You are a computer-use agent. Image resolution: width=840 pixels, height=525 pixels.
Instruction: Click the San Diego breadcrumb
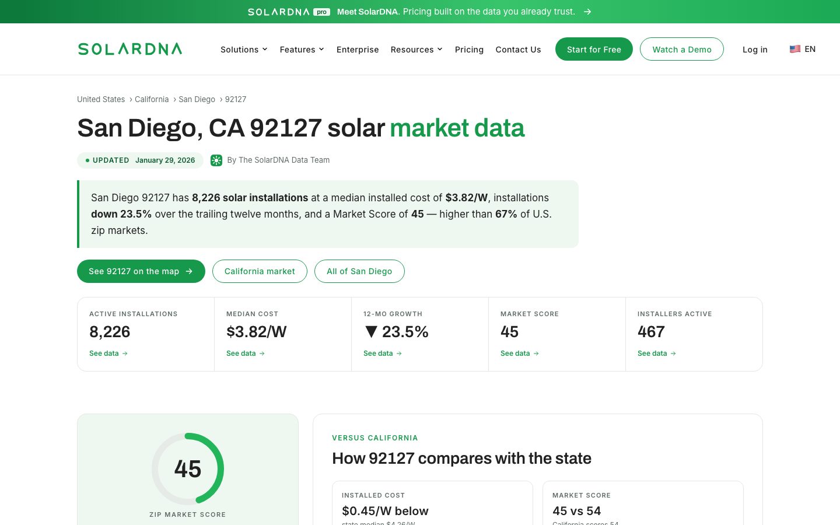click(x=197, y=99)
